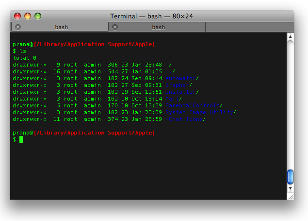Screen dimensions: 308x221
Task: Click the window resize grip corner
Action: pyautogui.click(x=291, y=196)
